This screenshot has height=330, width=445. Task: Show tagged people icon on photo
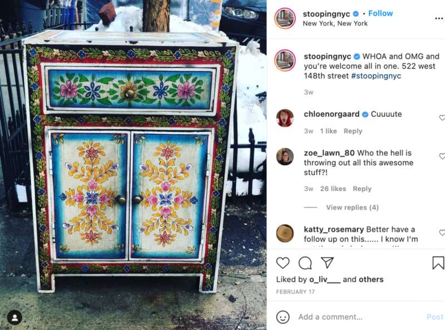(15, 318)
